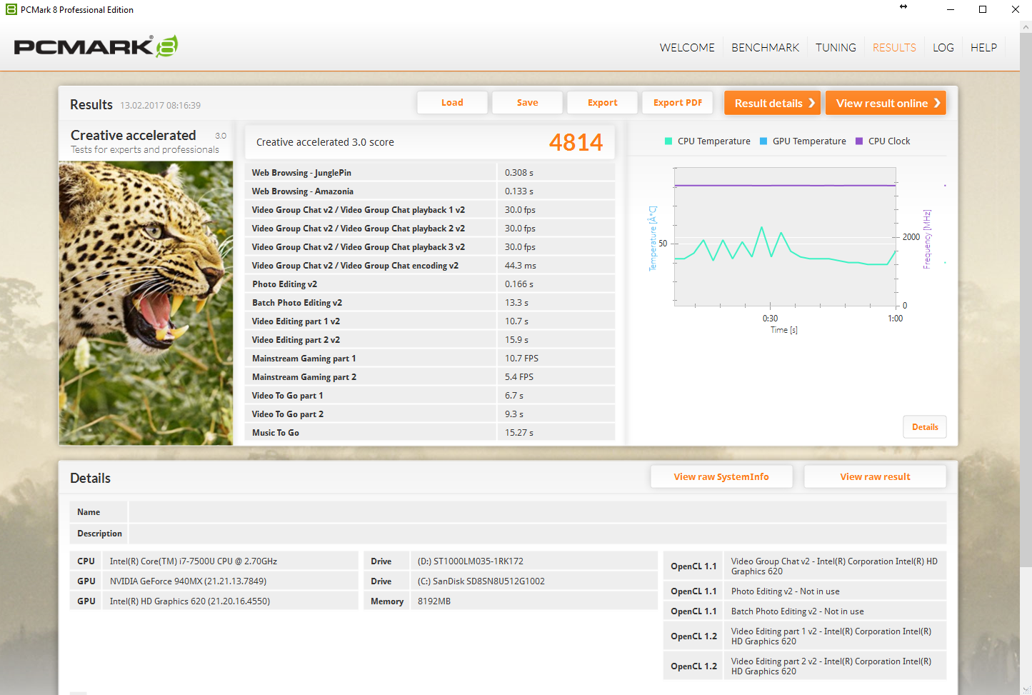Click the PCMark 8 logo
This screenshot has height=695, width=1032.
(x=96, y=46)
